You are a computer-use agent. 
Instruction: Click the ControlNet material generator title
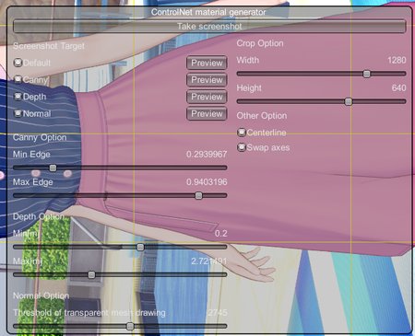tap(208, 12)
